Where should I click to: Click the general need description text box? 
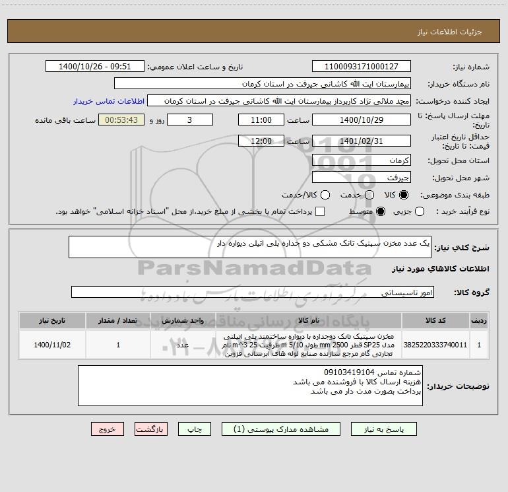[x=250, y=247]
